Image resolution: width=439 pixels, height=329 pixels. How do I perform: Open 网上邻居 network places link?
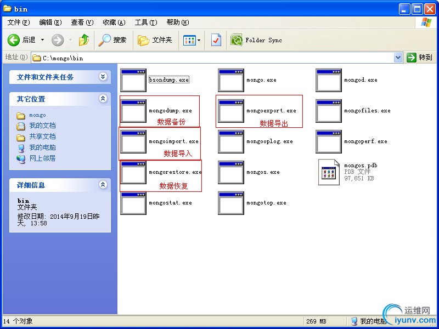43,158
